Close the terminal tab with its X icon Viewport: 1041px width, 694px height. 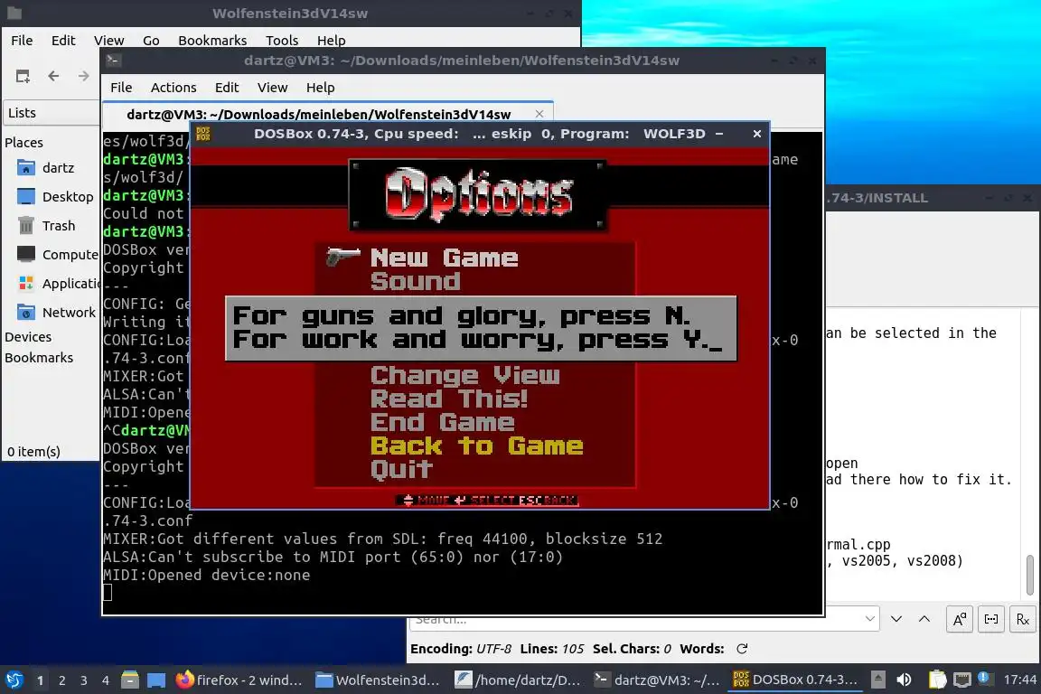pos(539,114)
